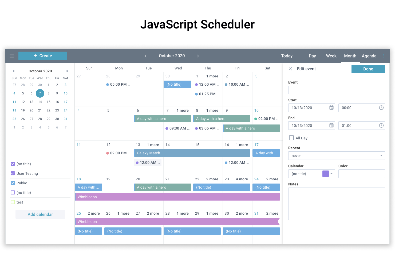Image resolution: width=395 pixels, height=266 pixels.
Task: Open the End date calendar picker
Action: click(x=331, y=126)
